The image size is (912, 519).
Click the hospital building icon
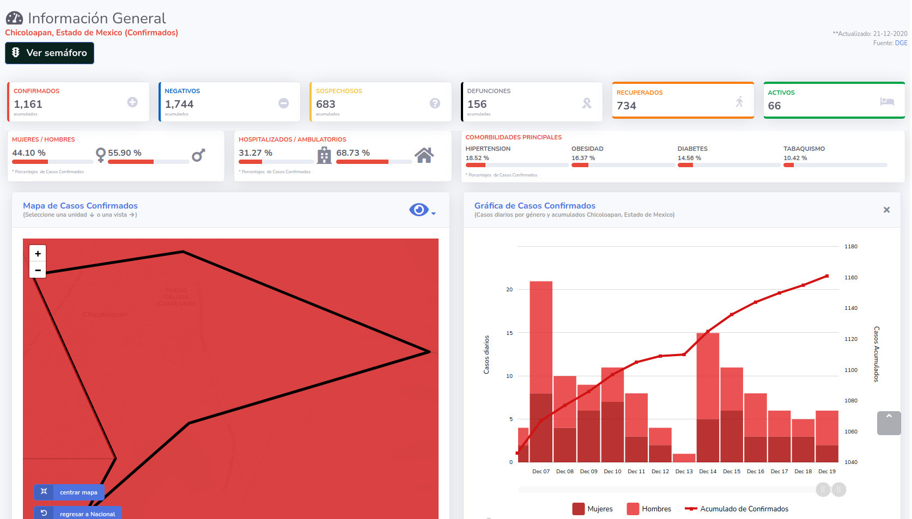click(x=324, y=155)
